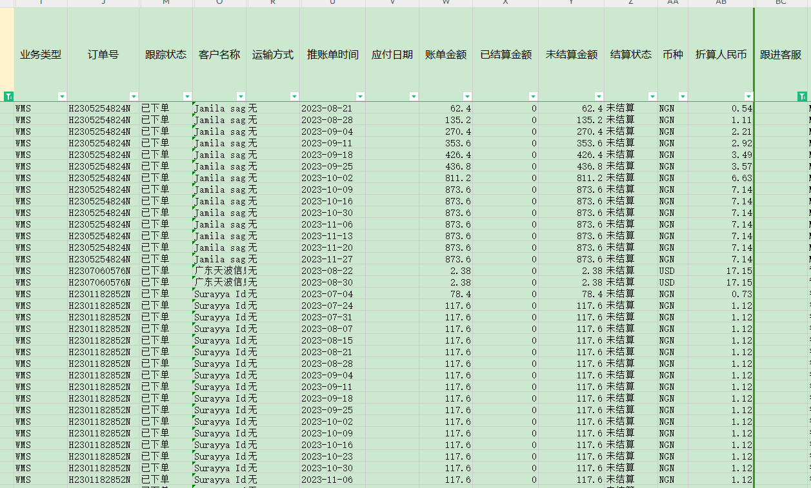The image size is (811, 488).
Task: Expand the 跟踪状态 filter dropdown
Action: tap(187, 96)
